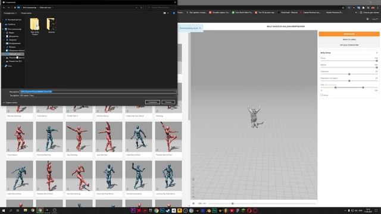Adjust the Stance slider handle
This screenshot has height=214, width=381.
point(377,67)
